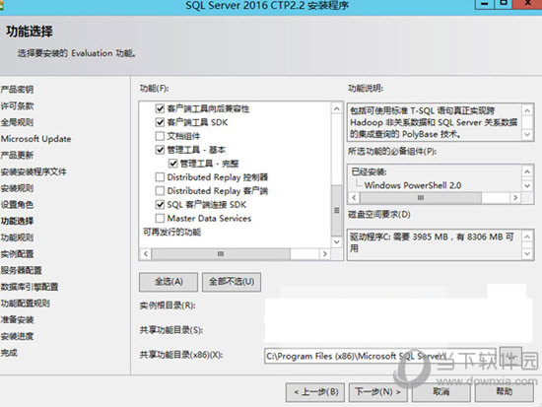Click prerequisites box scroll left arrow
The width and height of the screenshot is (542, 407).
pos(354,198)
